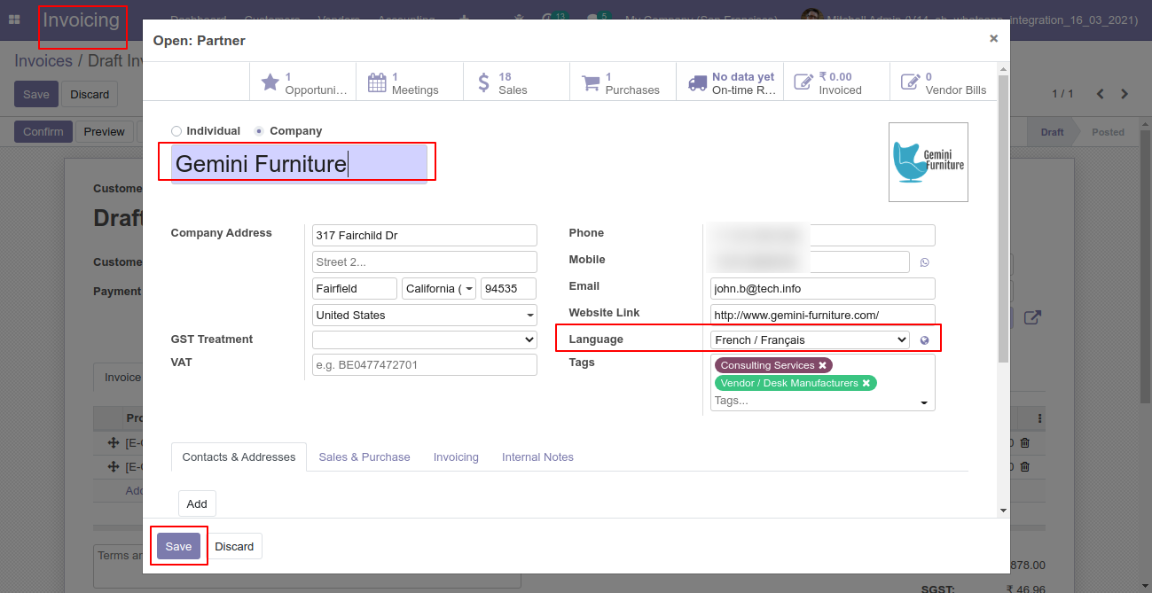Click the Phone input field
This screenshot has width=1152, height=593.
coord(823,236)
